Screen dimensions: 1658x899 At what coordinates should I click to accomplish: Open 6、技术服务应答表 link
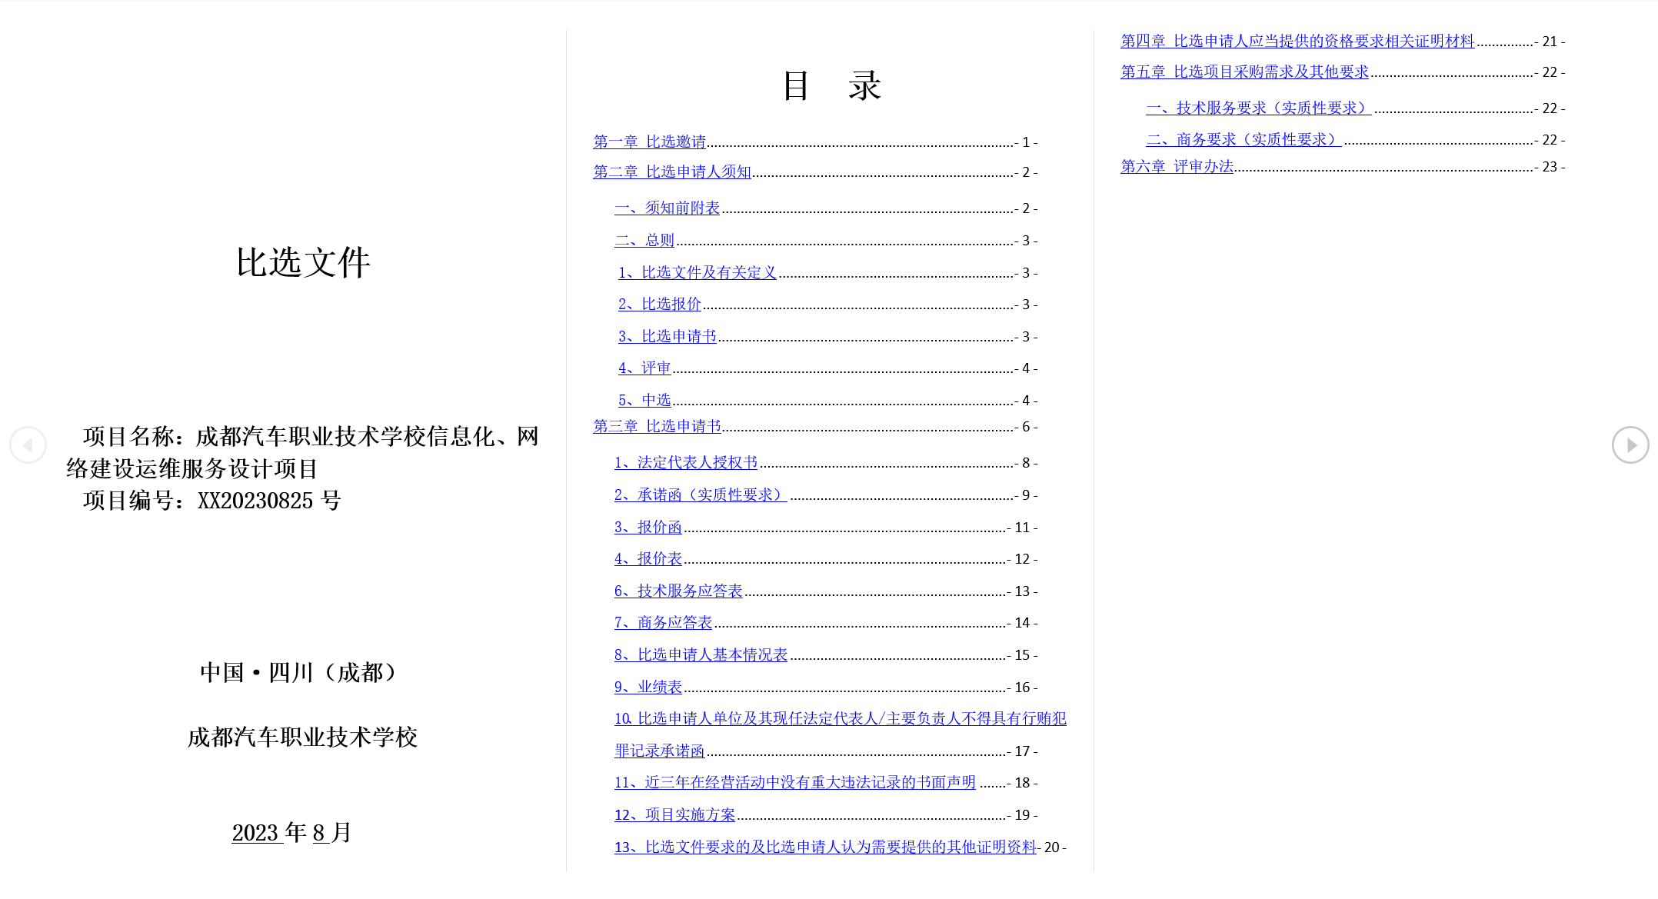pyautogui.click(x=678, y=591)
